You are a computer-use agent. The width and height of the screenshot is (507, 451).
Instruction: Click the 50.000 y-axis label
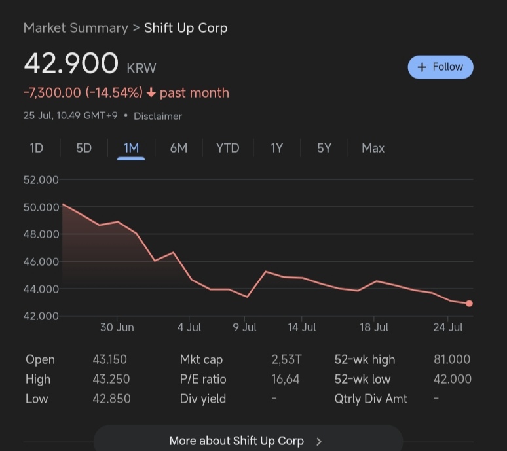click(x=41, y=207)
